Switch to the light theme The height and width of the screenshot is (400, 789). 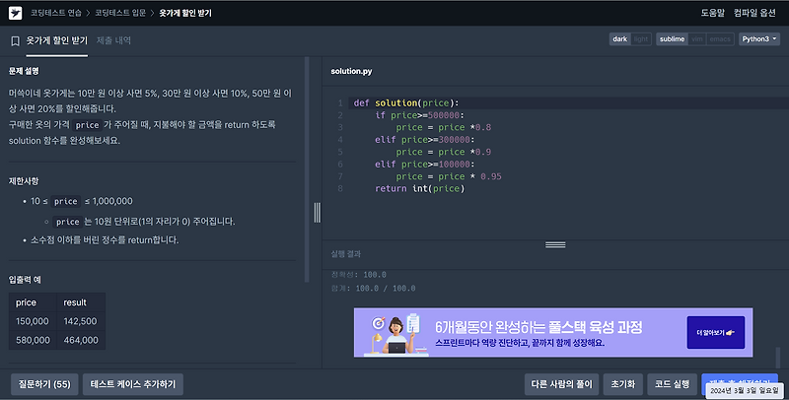coord(641,39)
